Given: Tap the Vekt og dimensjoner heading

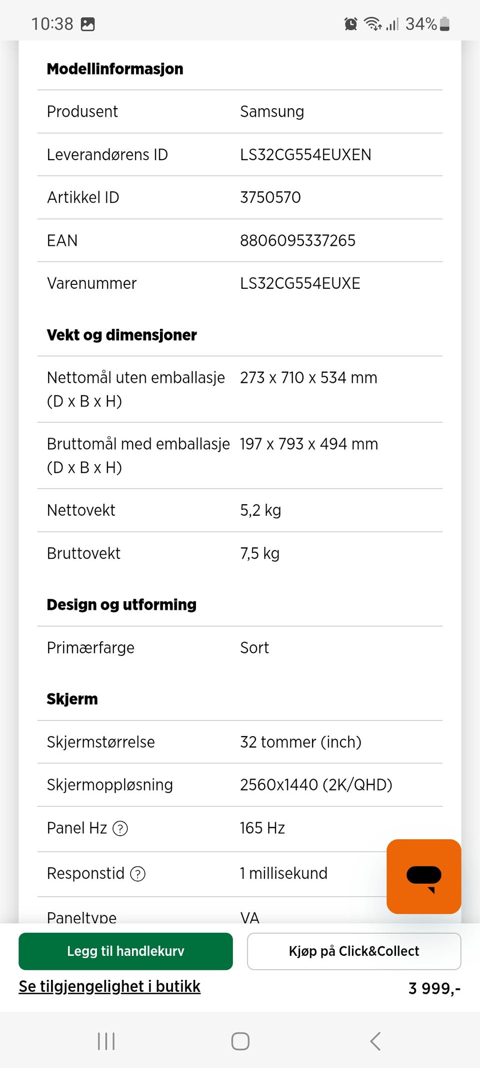Looking at the screenshot, I should click(121, 334).
